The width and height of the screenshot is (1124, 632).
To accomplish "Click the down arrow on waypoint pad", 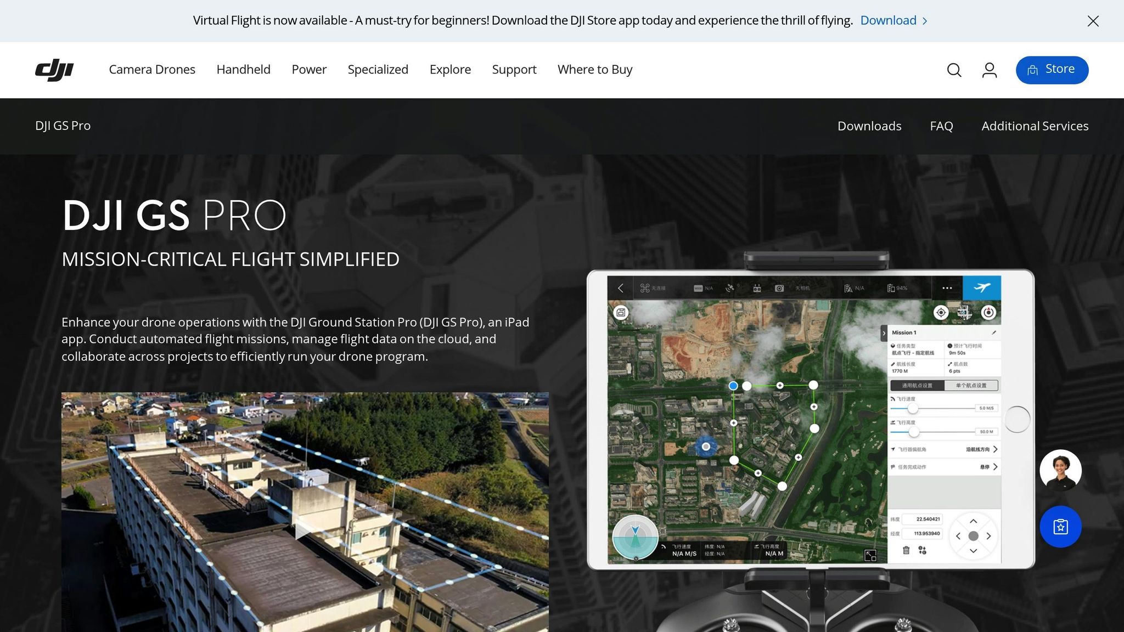I will pyautogui.click(x=973, y=551).
